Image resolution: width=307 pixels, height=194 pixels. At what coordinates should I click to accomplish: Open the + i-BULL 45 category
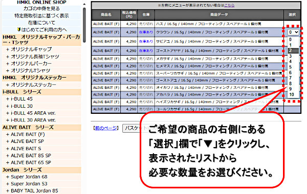click(19, 99)
